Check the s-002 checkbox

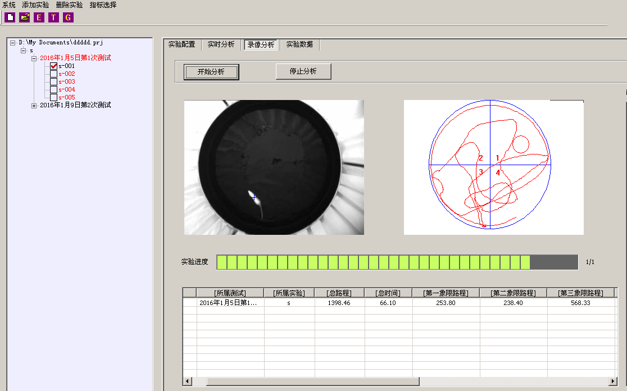(x=54, y=74)
